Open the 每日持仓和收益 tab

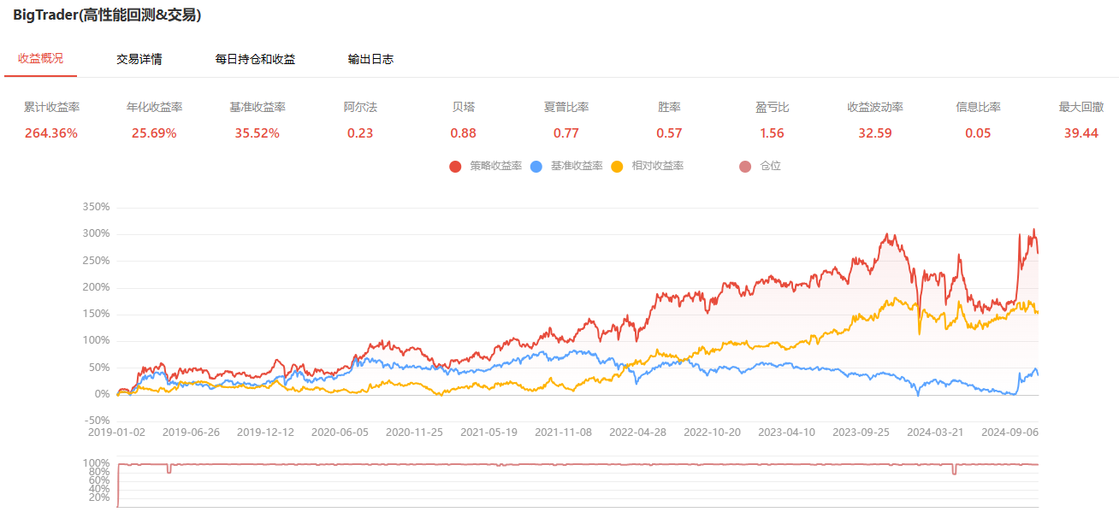(255, 59)
